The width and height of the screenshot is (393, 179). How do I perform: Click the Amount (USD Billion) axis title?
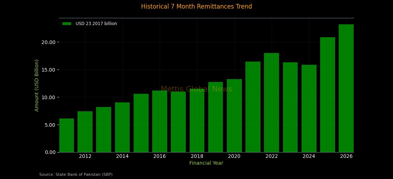36,85
